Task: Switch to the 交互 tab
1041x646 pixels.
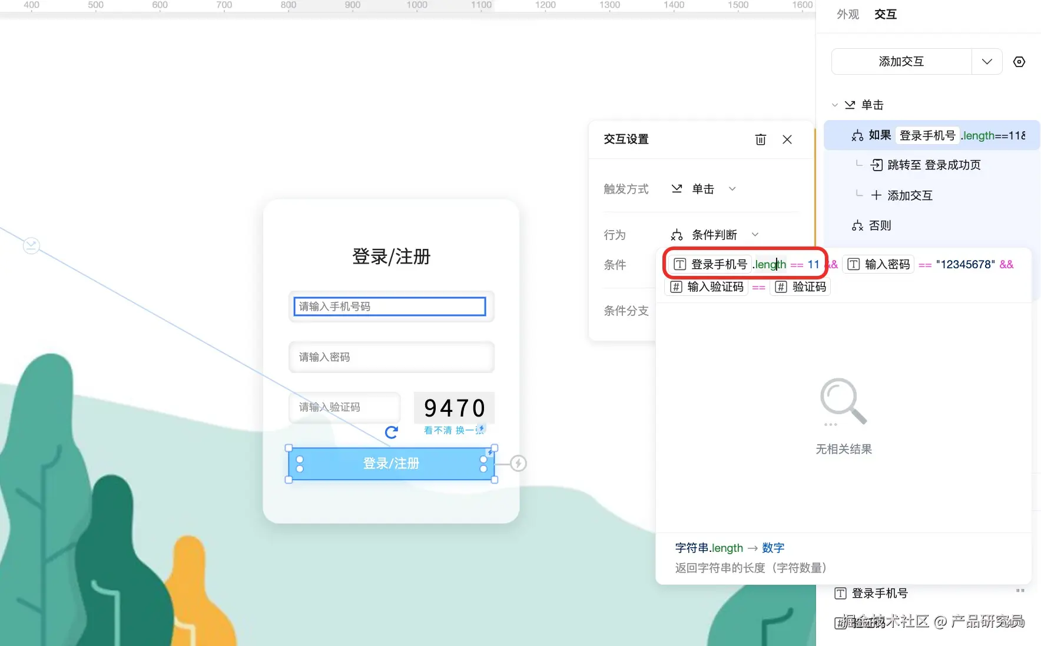Action: [886, 14]
